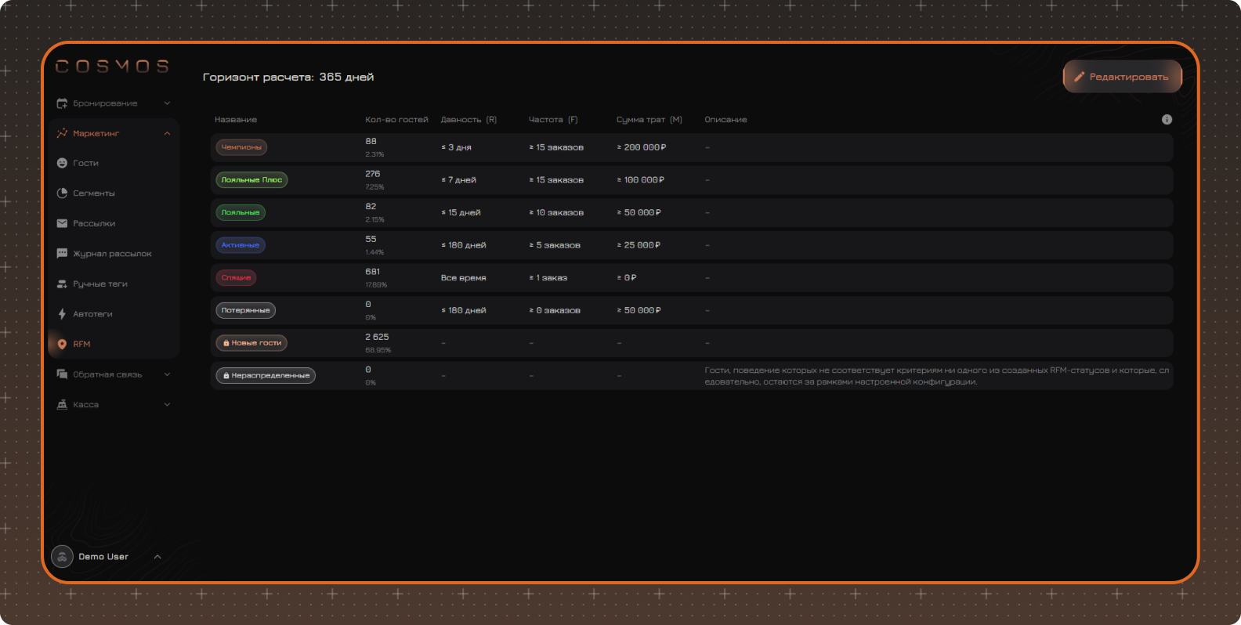Click the ≥ 5 заказов cell
The width and height of the screenshot is (1241, 625).
[x=555, y=245]
